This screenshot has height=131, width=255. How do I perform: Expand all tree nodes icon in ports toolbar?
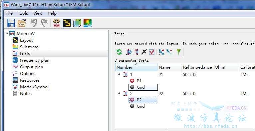161,52
